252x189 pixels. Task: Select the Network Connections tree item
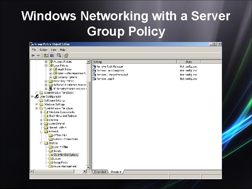point(66,139)
